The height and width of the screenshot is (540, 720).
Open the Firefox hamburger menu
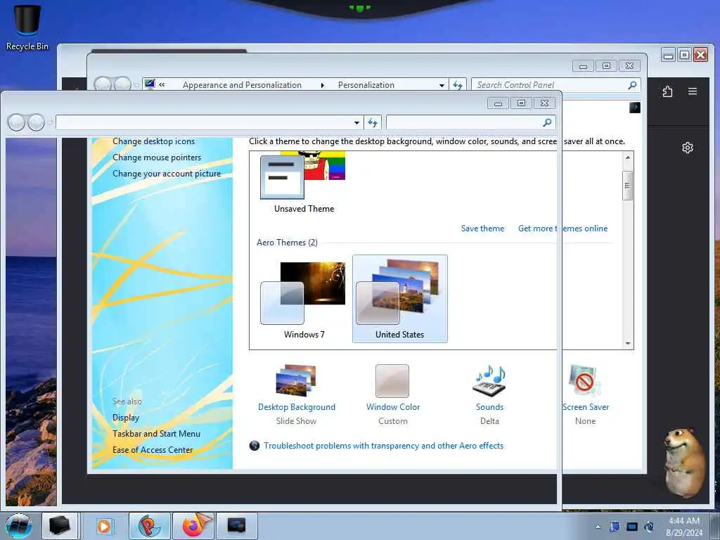[693, 91]
